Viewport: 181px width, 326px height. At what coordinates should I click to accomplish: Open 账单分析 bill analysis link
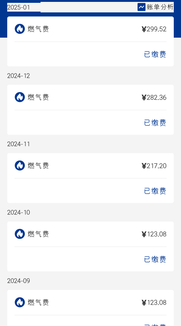pos(160,7)
